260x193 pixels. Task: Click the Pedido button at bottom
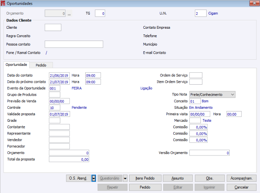pos(145,187)
